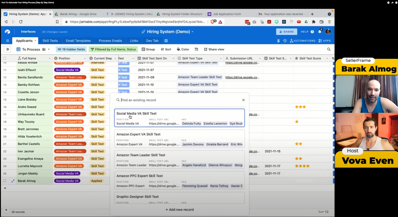Open the trash bin icon

coord(278,41)
